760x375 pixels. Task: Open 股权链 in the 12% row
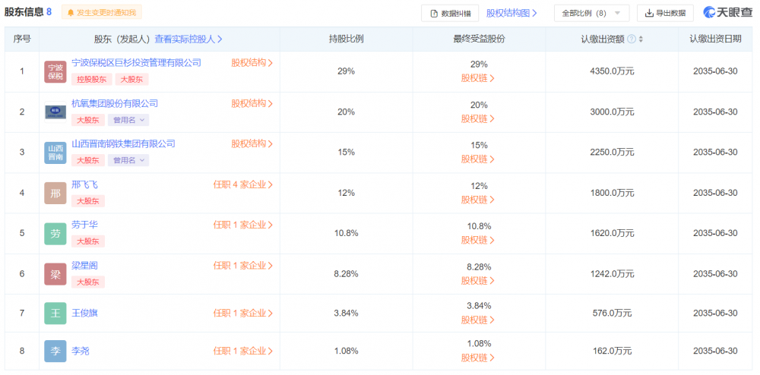[478, 200]
